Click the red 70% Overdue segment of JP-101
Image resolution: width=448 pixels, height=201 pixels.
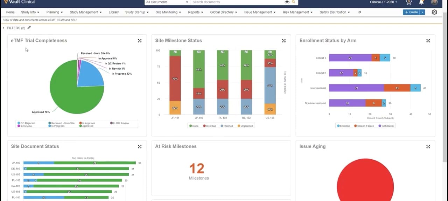pos(175,78)
